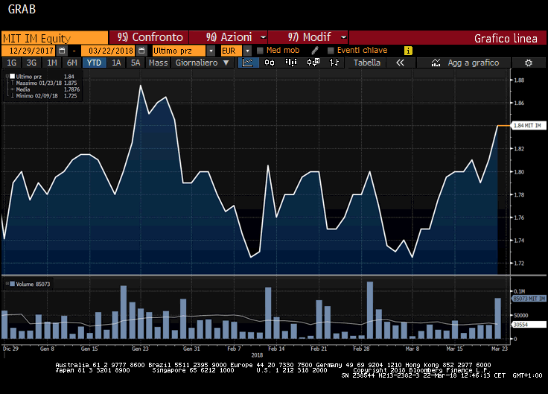Click the pencil edit icon beside Med mob
The width and height of the screenshot is (548, 394).
[x=315, y=50]
